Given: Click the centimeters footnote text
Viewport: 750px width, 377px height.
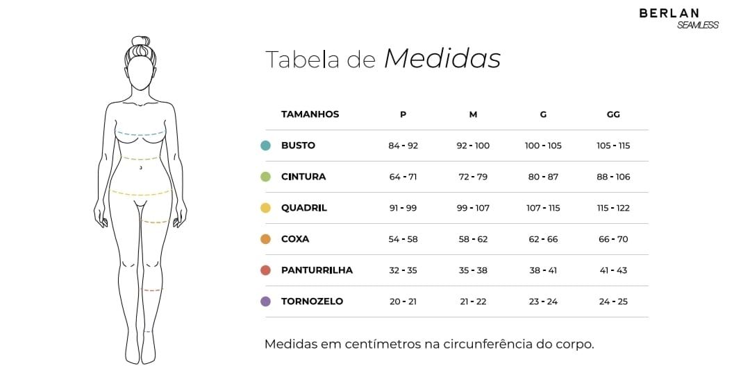Looking at the screenshot, I should coord(429,344).
